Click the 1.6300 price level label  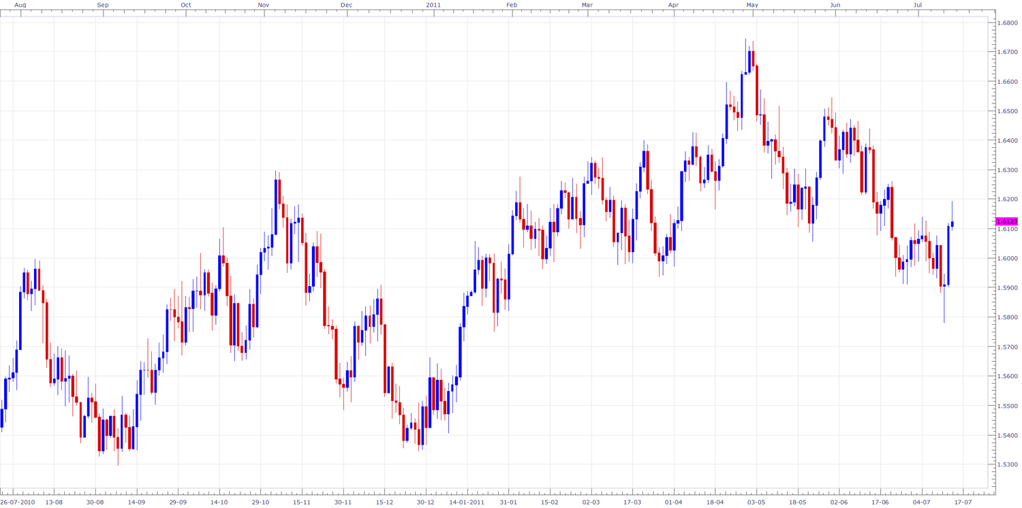pyautogui.click(x=1007, y=170)
